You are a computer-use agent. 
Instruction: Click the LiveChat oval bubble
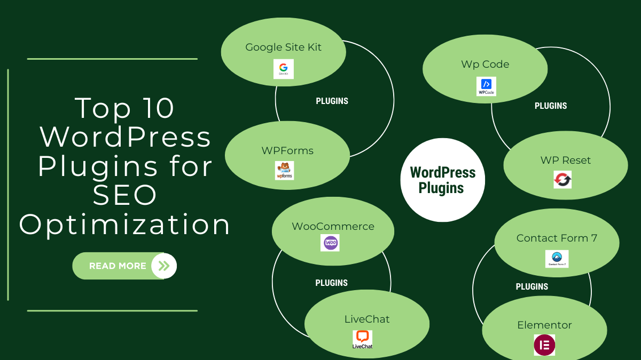coord(367,319)
